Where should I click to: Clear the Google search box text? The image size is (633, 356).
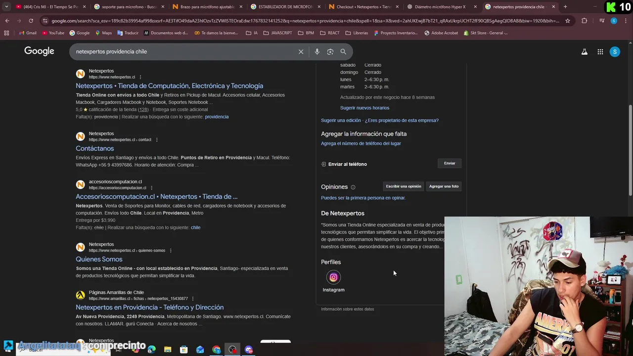(x=301, y=51)
